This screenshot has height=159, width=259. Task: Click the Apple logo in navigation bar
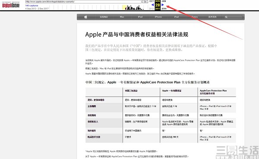click(x=86, y=17)
